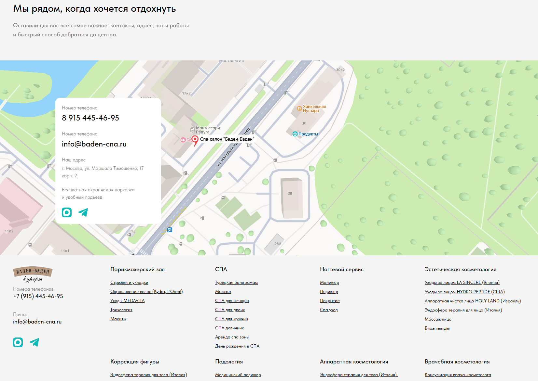
Task: Click the Массаж link under СПА
Action: pos(223,292)
